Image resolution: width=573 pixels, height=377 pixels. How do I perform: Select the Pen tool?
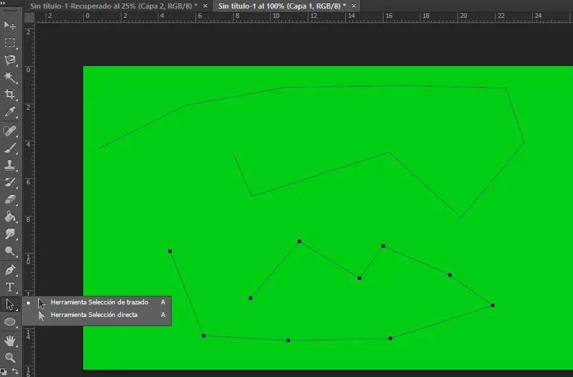coord(10,270)
